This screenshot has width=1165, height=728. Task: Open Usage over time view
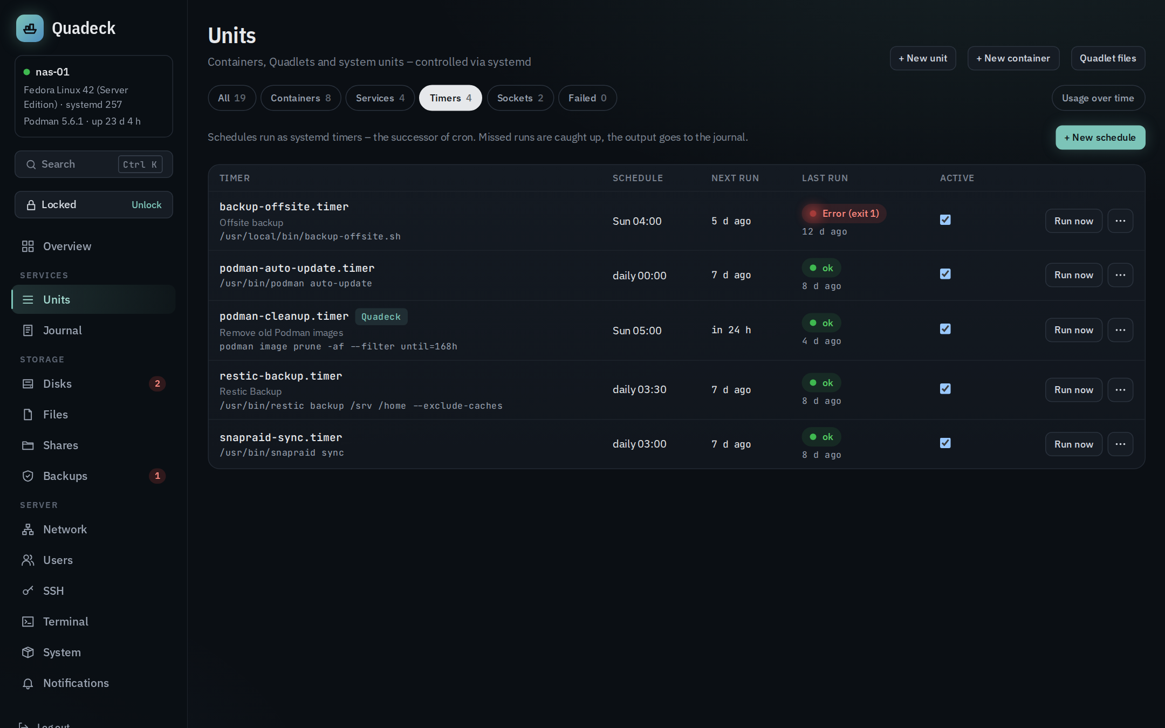pyautogui.click(x=1098, y=98)
